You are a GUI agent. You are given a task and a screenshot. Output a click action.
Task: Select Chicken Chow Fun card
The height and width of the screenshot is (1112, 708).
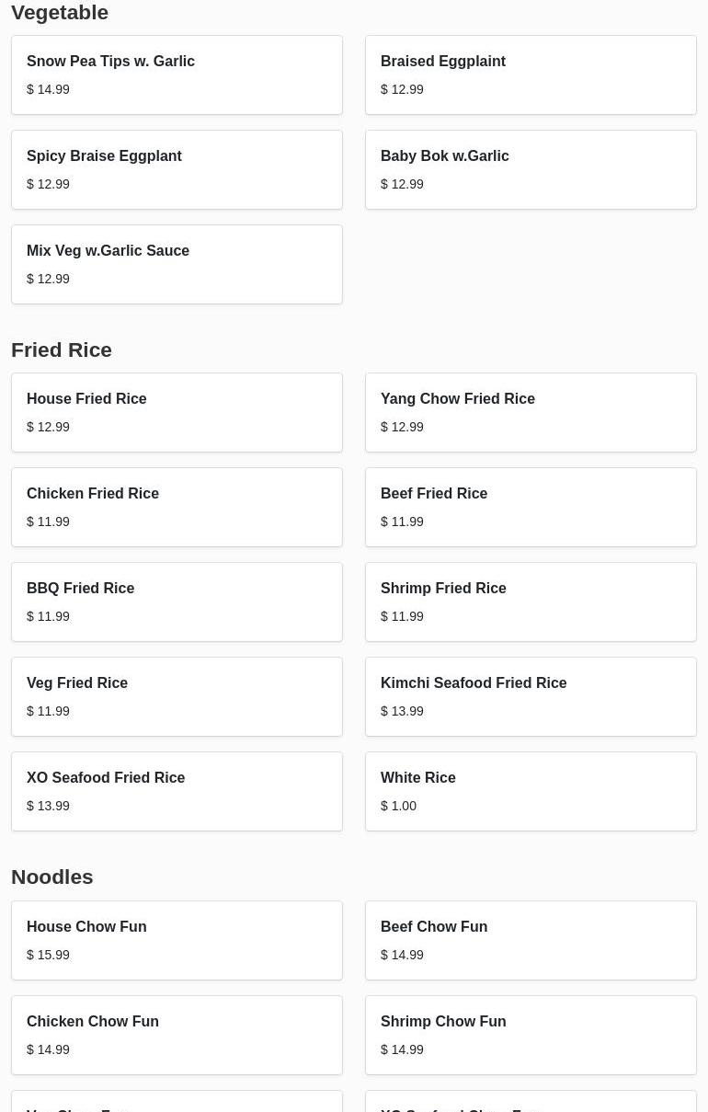[177, 1035]
